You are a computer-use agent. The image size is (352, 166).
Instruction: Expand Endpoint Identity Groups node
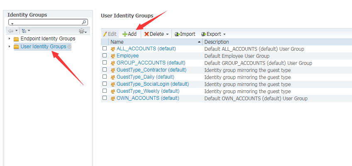pyautogui.click(x=9, y=39)
